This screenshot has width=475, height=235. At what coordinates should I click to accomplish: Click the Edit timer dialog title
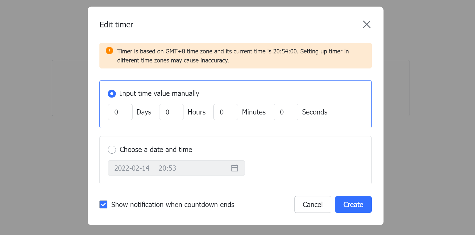116,24
